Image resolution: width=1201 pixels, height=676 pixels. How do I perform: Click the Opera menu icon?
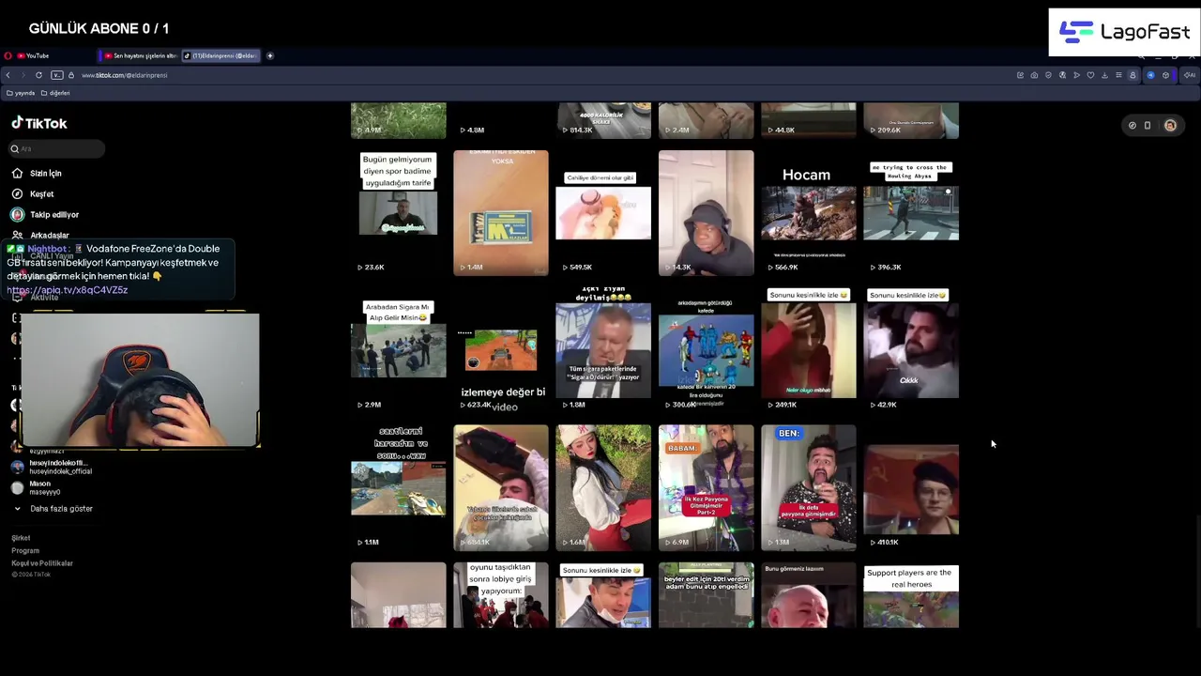(x=8, y=55)
